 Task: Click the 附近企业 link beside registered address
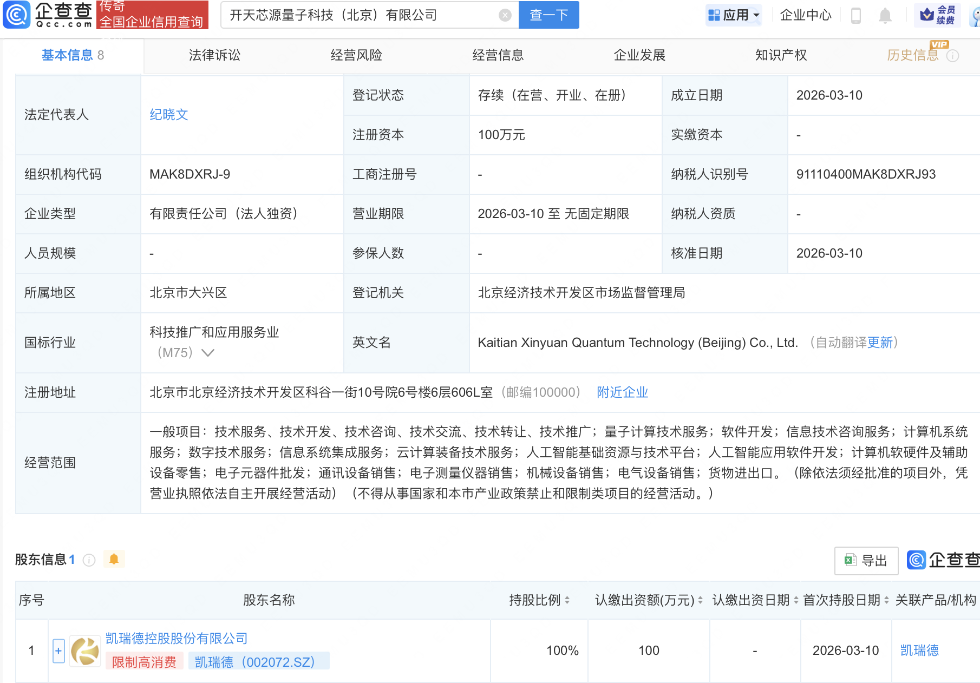click(x=622, y=392)
